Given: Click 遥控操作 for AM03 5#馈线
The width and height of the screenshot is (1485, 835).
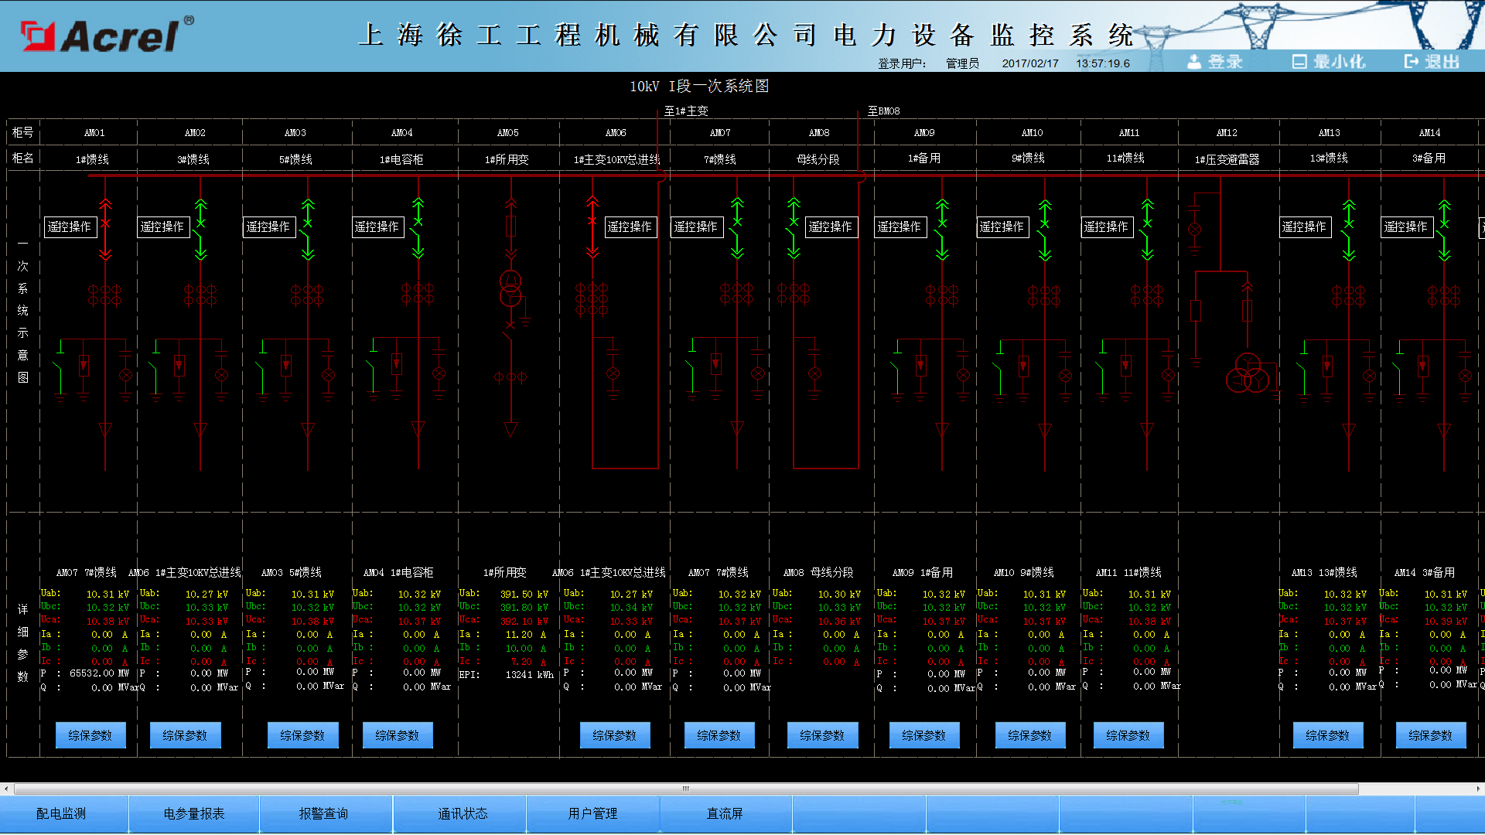Looking at the screenshot, I should click(x=268, y=227).
